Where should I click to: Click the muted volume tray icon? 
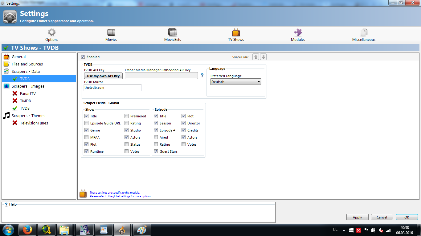[x=381, y=230]
